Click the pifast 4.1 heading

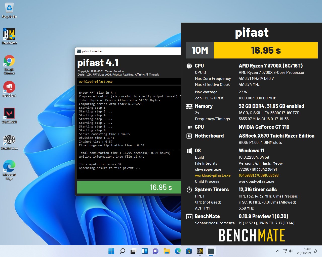(98, 62)
